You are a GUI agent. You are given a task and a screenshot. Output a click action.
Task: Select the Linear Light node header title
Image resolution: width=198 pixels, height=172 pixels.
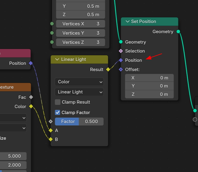73,59
